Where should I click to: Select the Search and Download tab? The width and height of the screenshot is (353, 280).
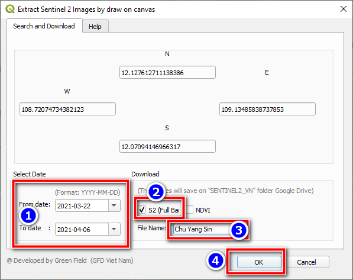point(44,26)
